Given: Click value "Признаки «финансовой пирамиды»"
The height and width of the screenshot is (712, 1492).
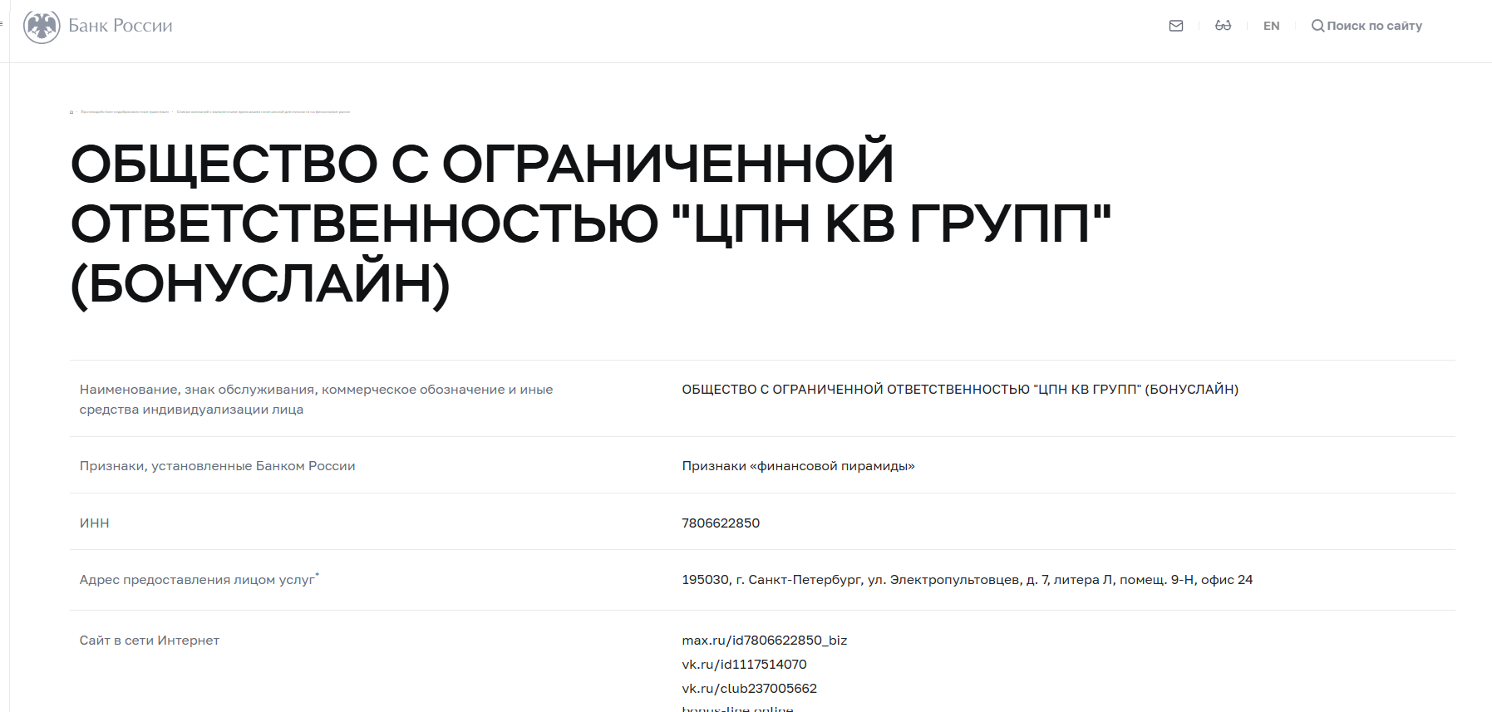Looking at the screenshot, I should 798,465.
